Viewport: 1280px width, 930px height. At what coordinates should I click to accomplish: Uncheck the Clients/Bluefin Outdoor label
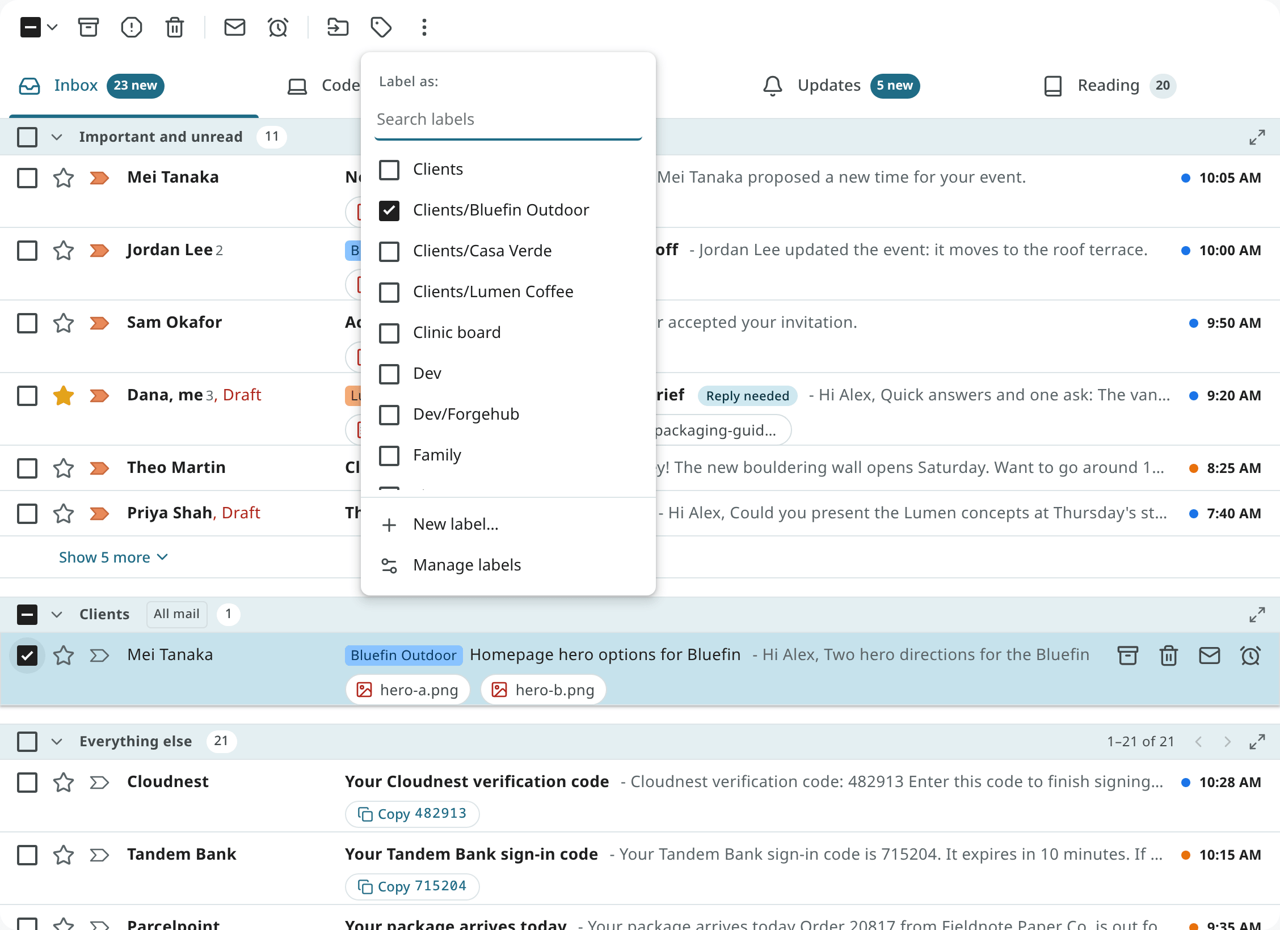389,210
